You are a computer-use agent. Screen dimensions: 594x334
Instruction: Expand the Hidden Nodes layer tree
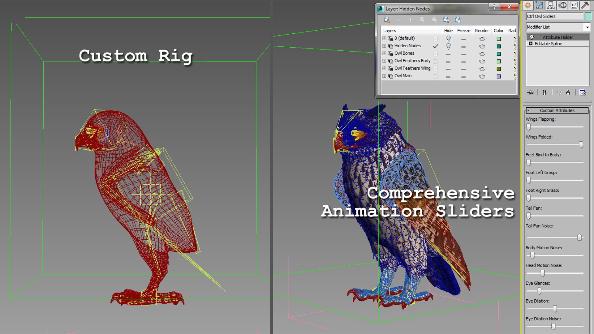[x=384, y=46]
